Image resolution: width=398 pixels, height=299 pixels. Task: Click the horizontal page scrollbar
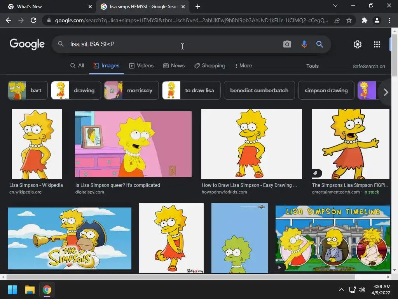coord(180,277)
